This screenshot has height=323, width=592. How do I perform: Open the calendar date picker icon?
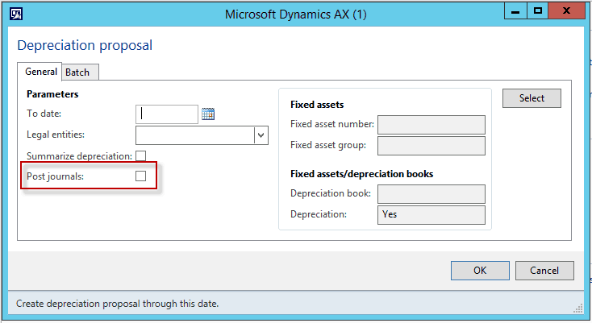point(208,114)
